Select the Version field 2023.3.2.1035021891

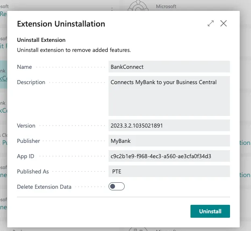coord(169,126)
